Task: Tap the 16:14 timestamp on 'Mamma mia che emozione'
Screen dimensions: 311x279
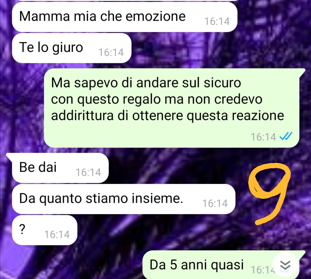Action: [x=217, y=21]
